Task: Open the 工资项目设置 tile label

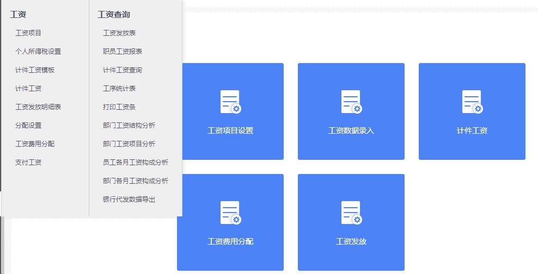Action: pyautogui.click(x=230, y=130)
